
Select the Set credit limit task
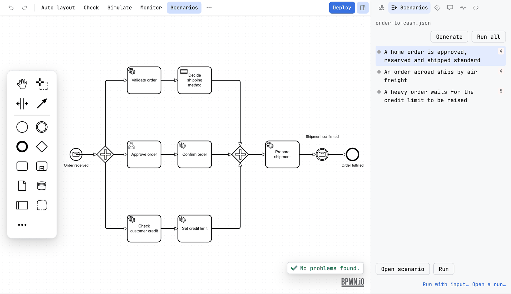tap(194, 229)
